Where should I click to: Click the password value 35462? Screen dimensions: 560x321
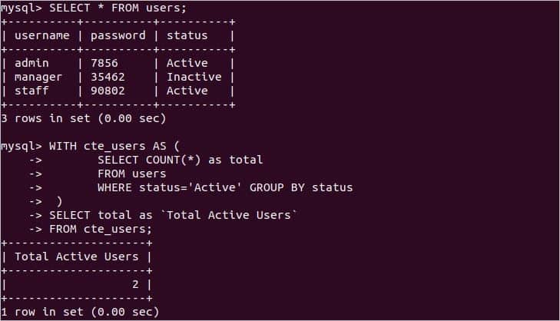point(108,77)
